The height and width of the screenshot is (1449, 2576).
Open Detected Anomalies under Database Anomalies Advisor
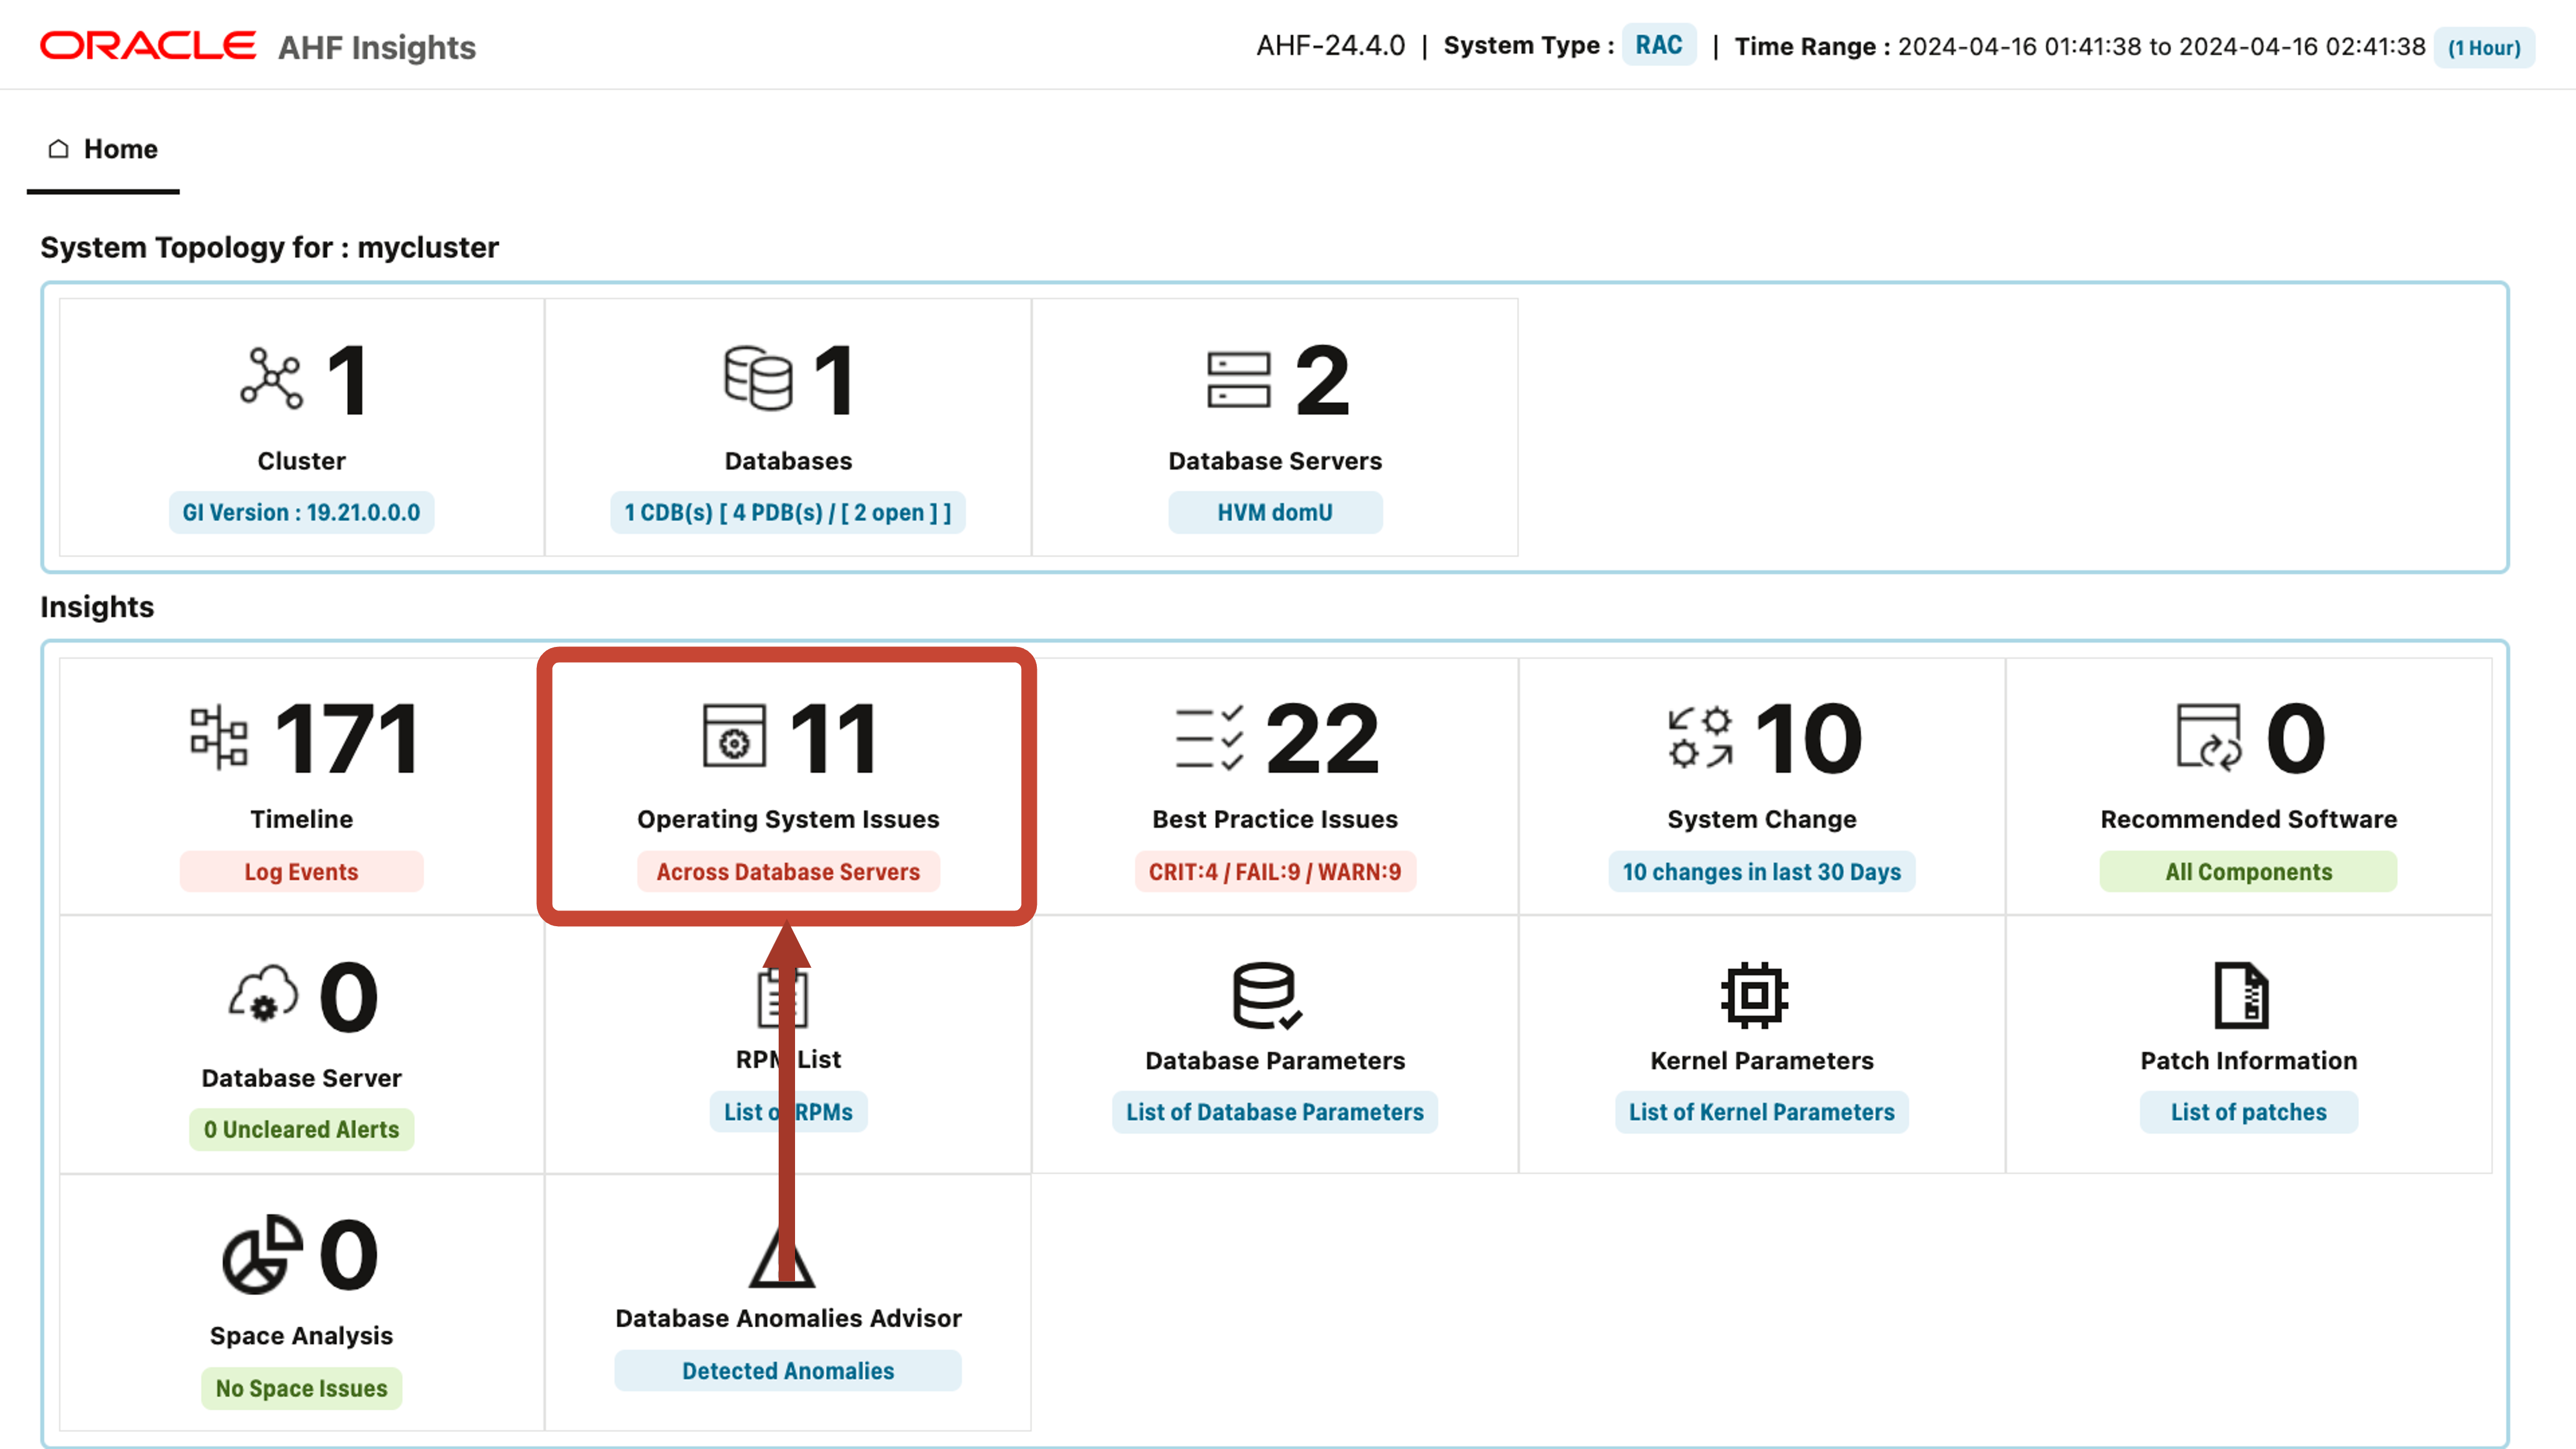[x=787, y=1371]
